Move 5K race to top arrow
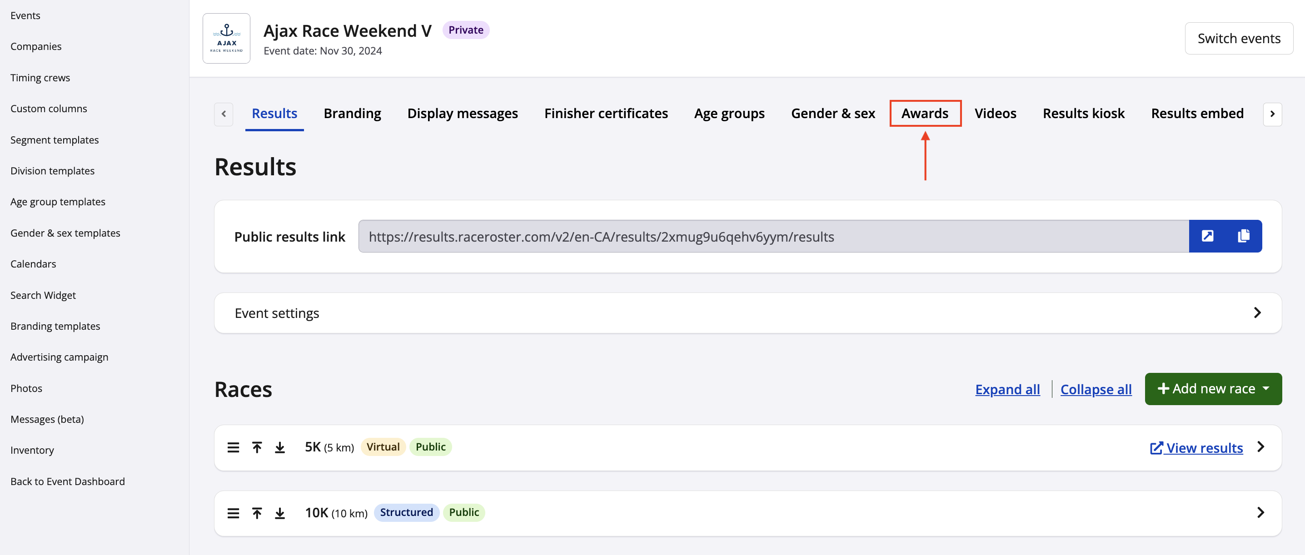 coord(257,447)
